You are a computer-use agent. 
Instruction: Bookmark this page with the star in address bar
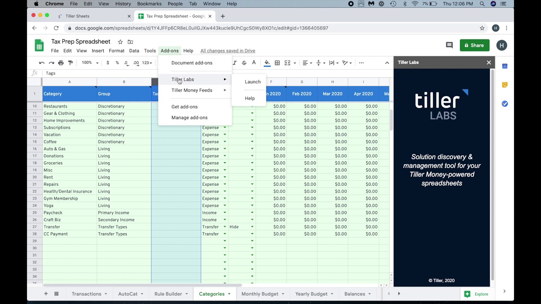482,28
